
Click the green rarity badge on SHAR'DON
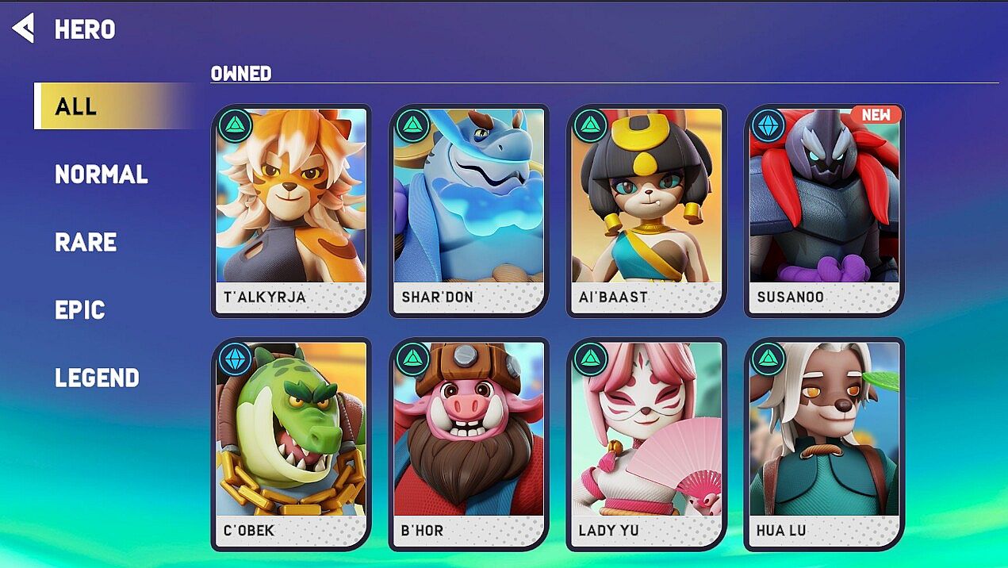point(412,125)
